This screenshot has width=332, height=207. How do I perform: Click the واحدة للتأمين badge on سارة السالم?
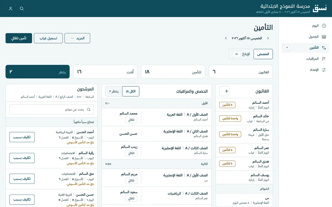pyautogui.click(x=230, y=134)
